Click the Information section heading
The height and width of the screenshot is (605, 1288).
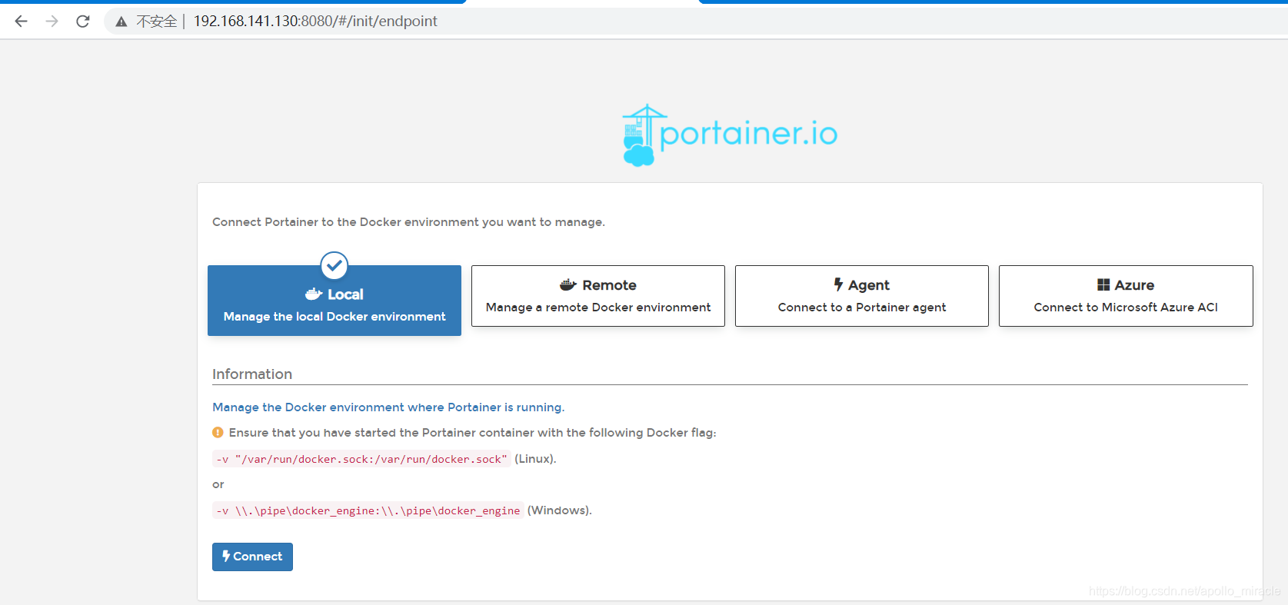[x=252, y=374]
